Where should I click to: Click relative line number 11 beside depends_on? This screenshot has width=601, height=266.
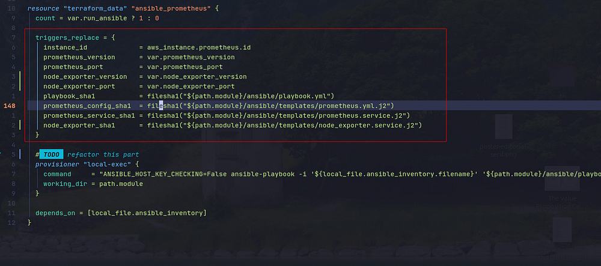coord(11,213)
